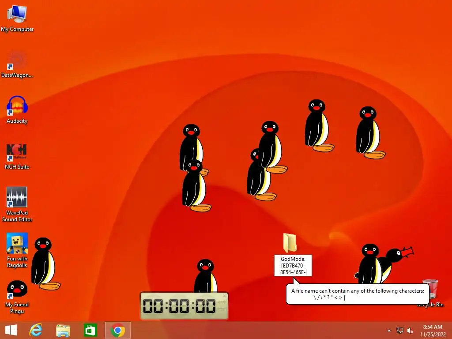Launch Internet Explorer from the taskbar
The height and width of the screenshot is (339, 452).
click(x=36, y=330)
